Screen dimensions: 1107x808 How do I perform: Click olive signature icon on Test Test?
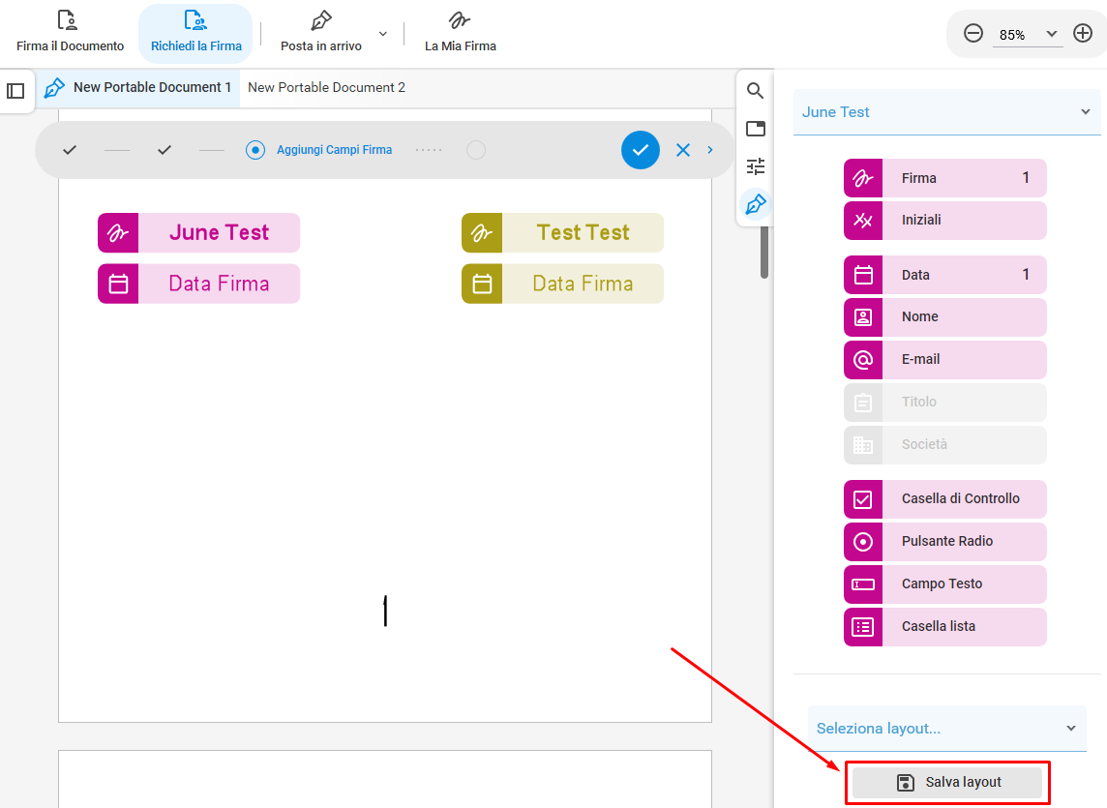click(482, 232)
